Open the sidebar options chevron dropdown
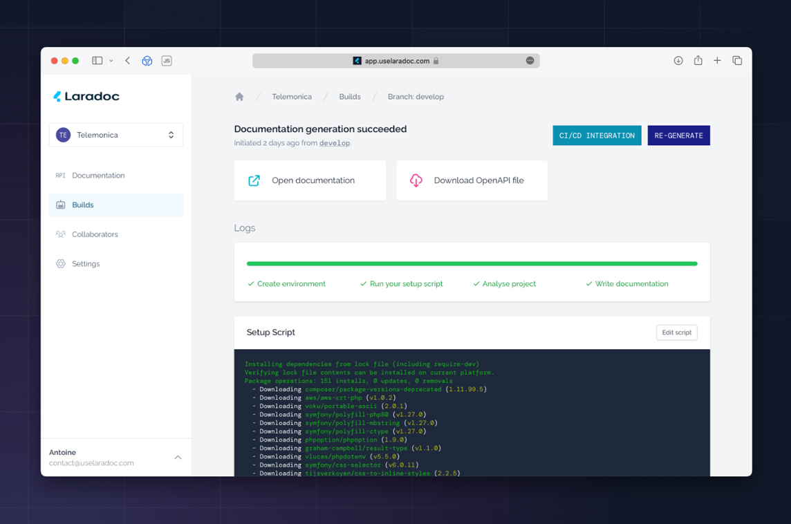 tap(111, 61)
